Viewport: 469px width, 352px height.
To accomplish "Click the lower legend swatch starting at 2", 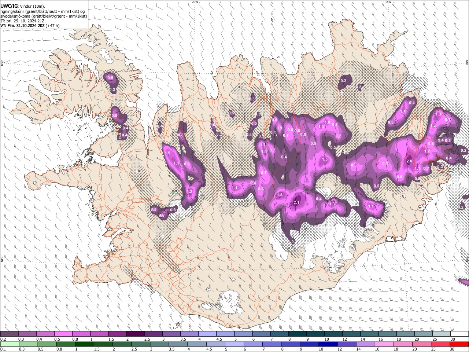I will 122,344.
